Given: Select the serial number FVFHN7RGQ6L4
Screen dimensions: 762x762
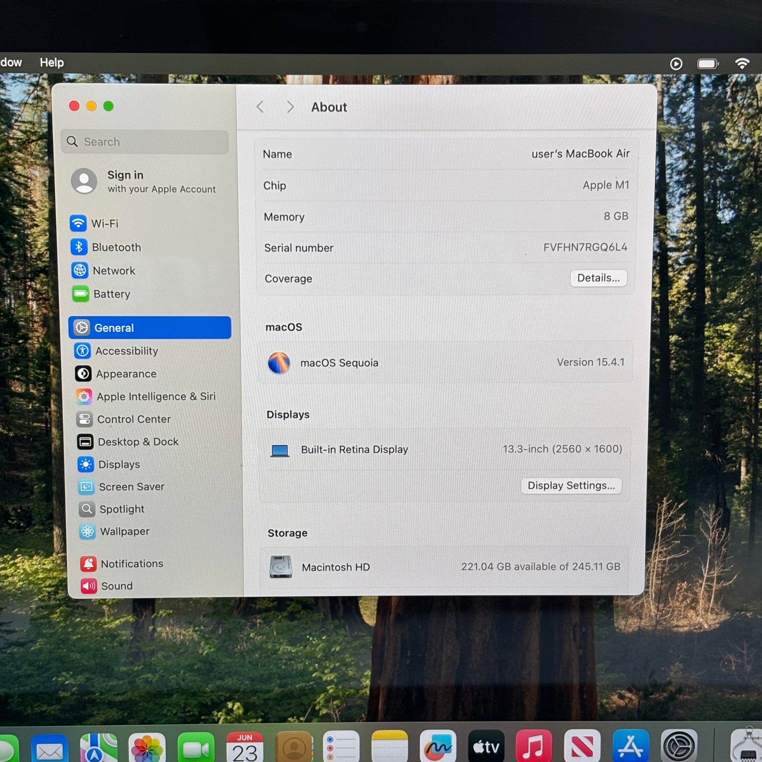Looking at the screenshot, I should pyautogui.click(x=585, y=247).
